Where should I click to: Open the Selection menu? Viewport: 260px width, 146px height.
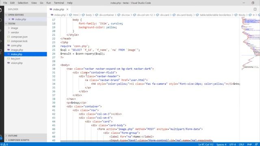click(x=23, y=3)
